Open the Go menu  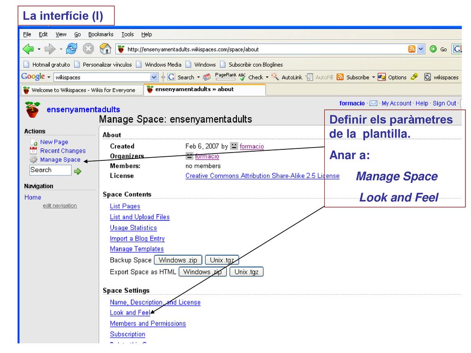(77, 34)
